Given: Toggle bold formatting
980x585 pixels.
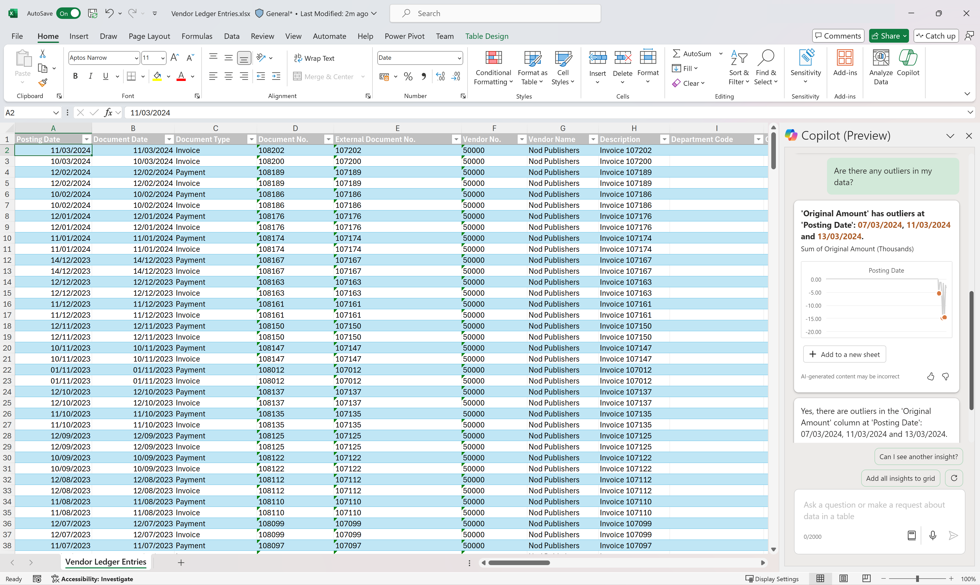Looking at the screenshot, I should coord(75,76).
